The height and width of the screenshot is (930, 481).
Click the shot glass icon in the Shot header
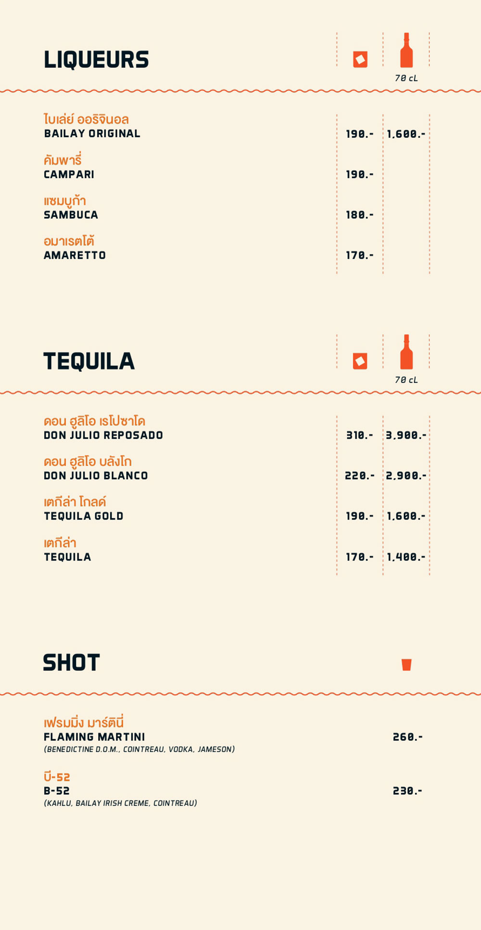(x=406, y=664)
